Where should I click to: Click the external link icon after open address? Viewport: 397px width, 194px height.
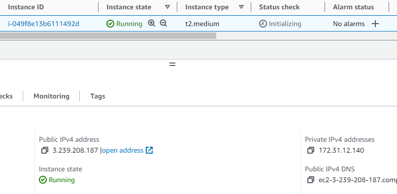(x=149, y=150)
